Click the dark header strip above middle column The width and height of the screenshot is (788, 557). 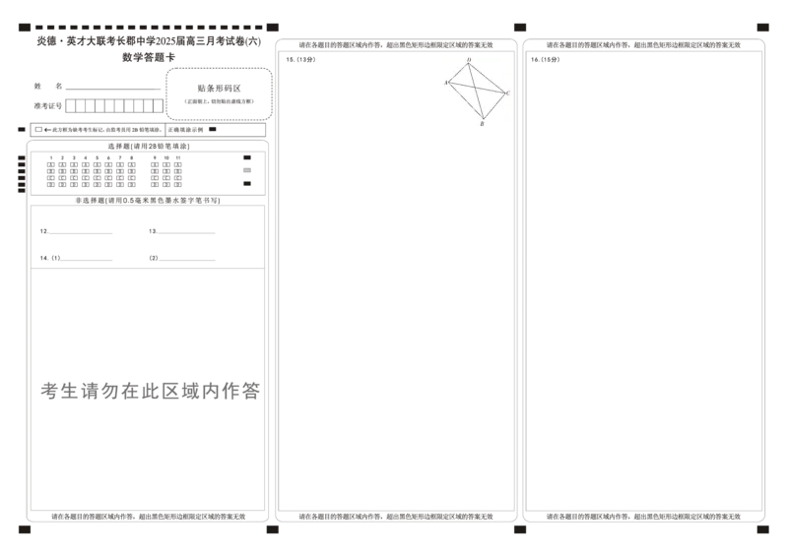coord(398,43)
